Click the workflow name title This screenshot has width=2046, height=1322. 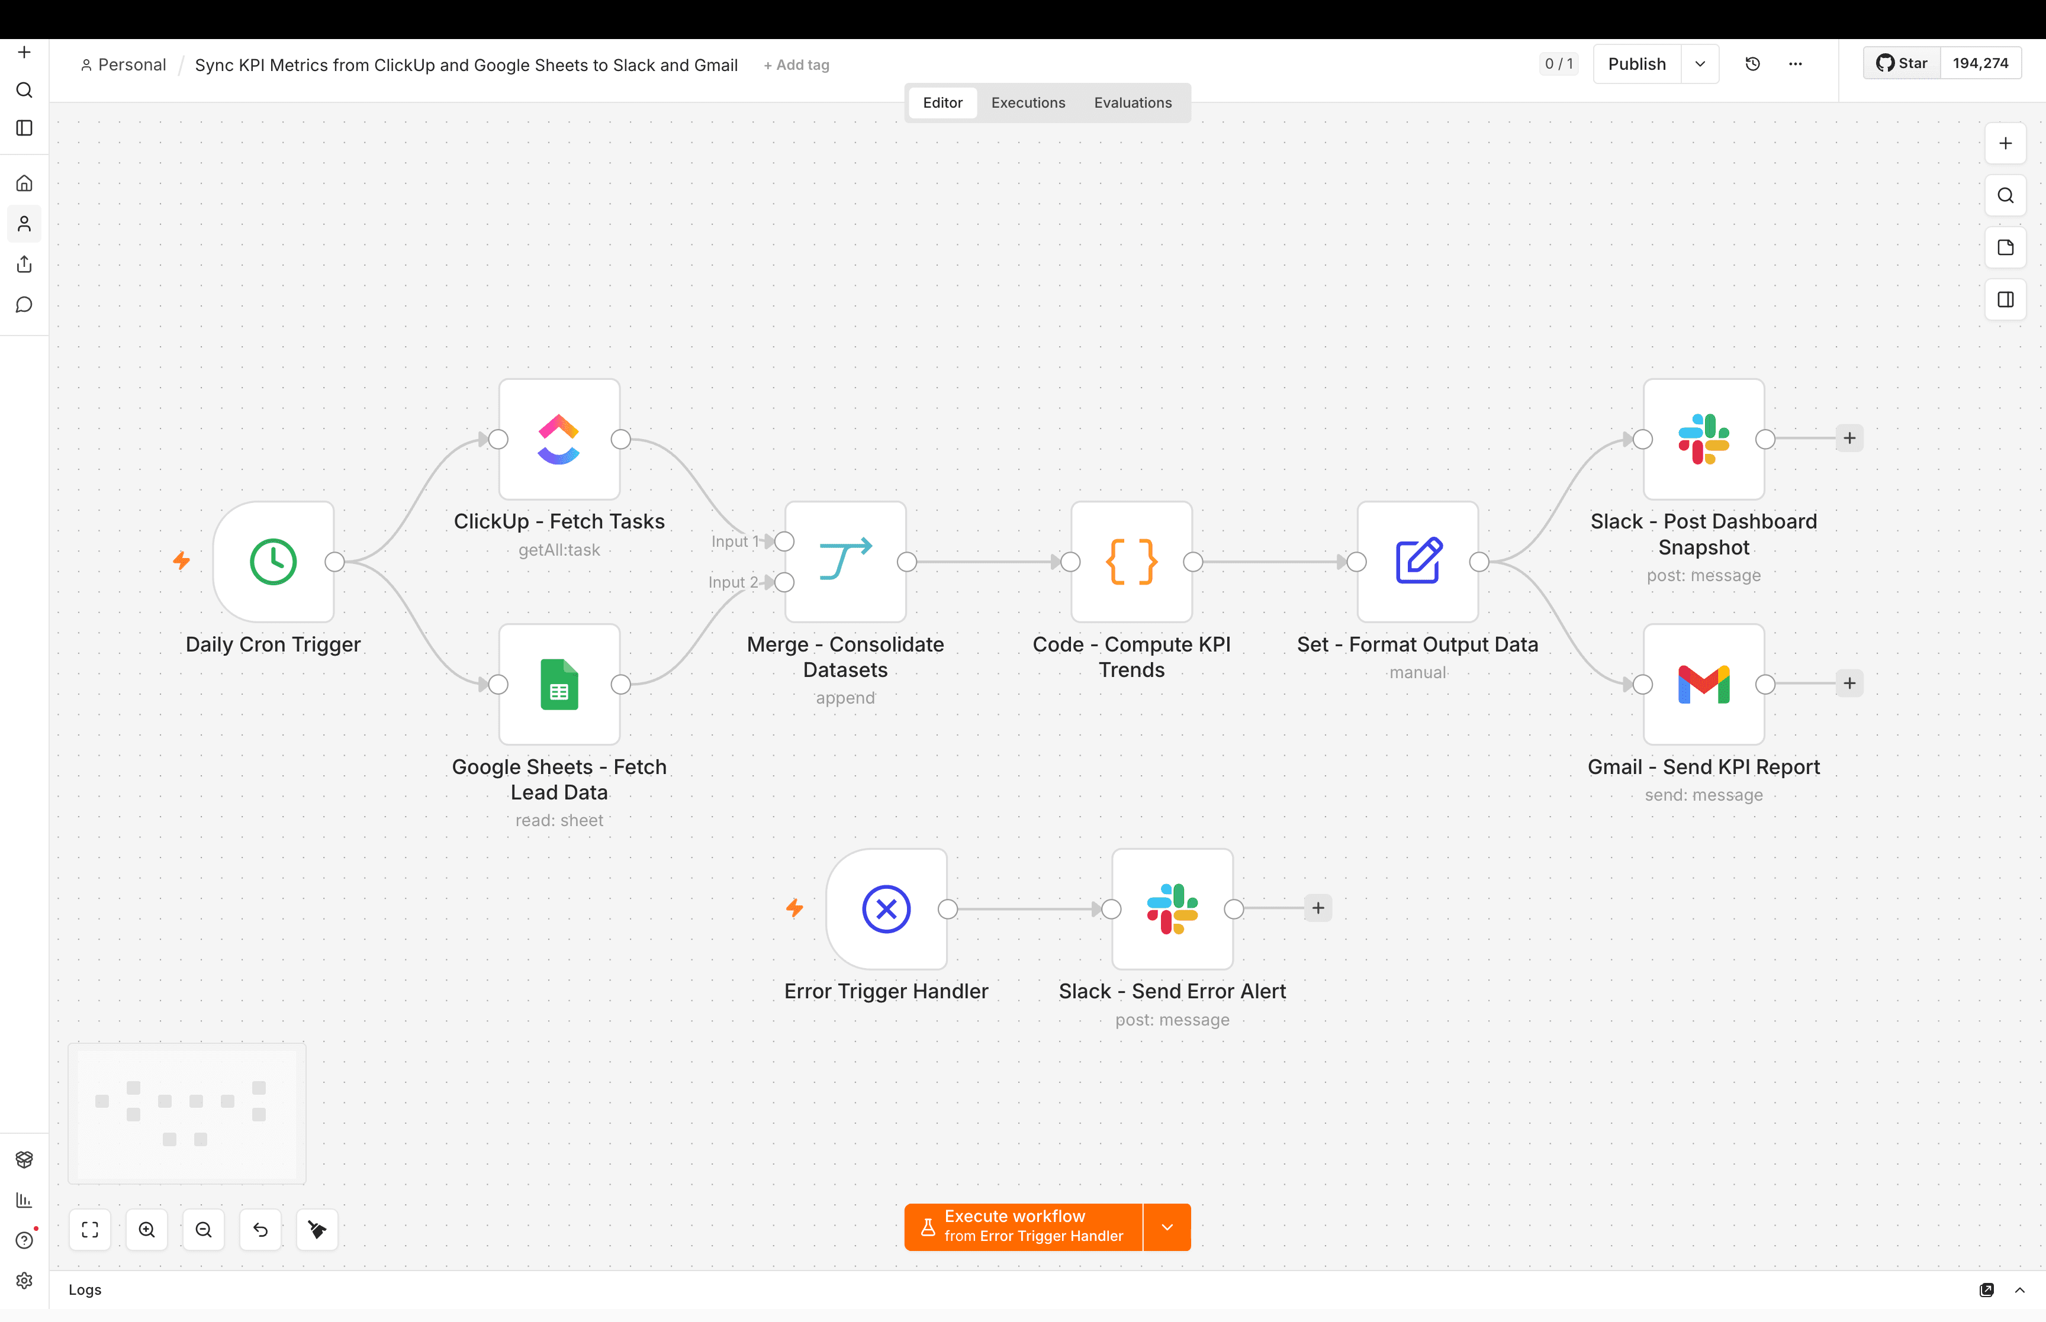[x=466, y=65]
